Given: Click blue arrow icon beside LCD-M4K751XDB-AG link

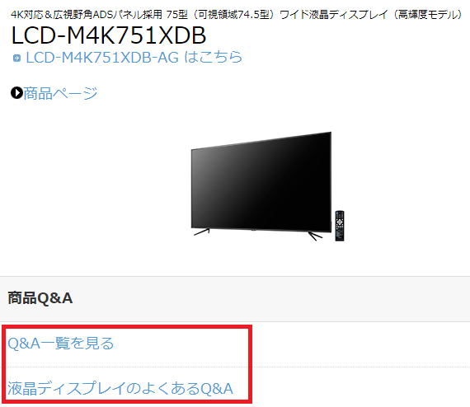Looking at the screenshot, I should coord(16,58).
